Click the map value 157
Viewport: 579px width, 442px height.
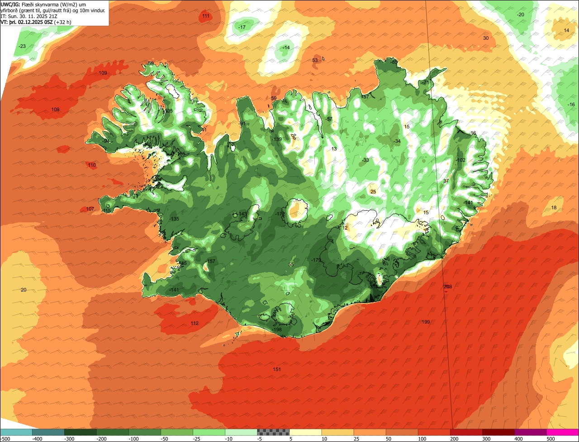(211, 261)
